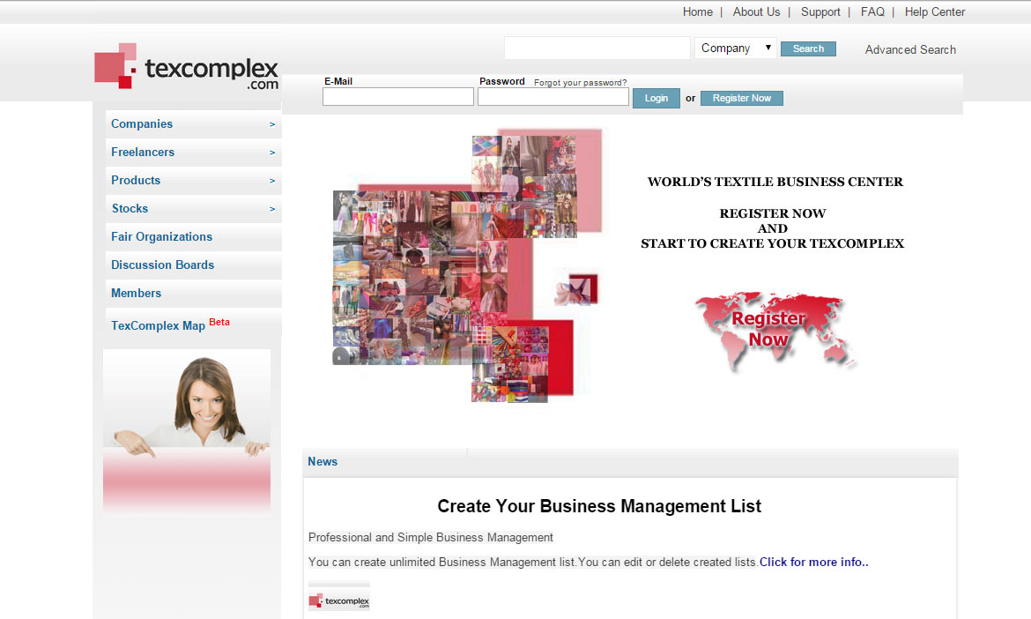Click the Login button
The image size is (1031, 619).
(656, 98)
